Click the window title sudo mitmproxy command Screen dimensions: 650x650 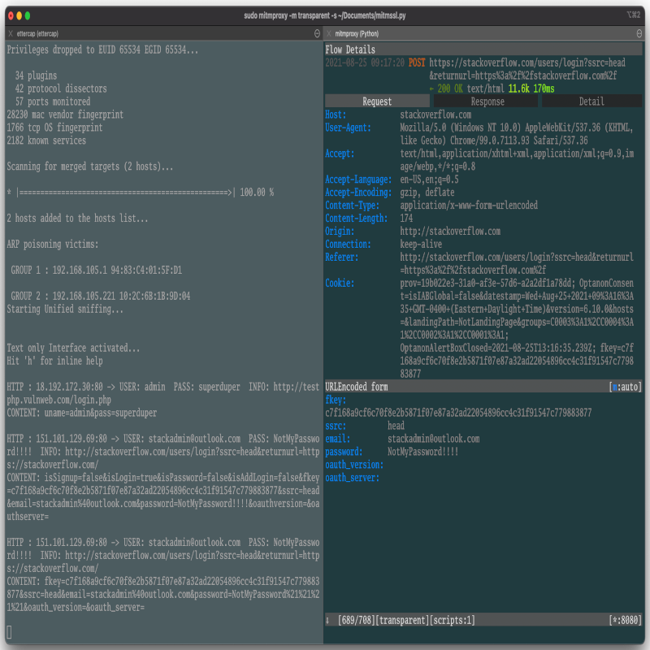(x=324, y=15)
